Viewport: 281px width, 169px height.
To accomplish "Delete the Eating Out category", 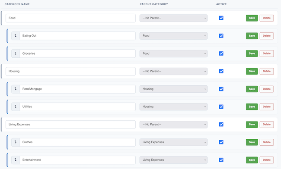I will 267,36.
